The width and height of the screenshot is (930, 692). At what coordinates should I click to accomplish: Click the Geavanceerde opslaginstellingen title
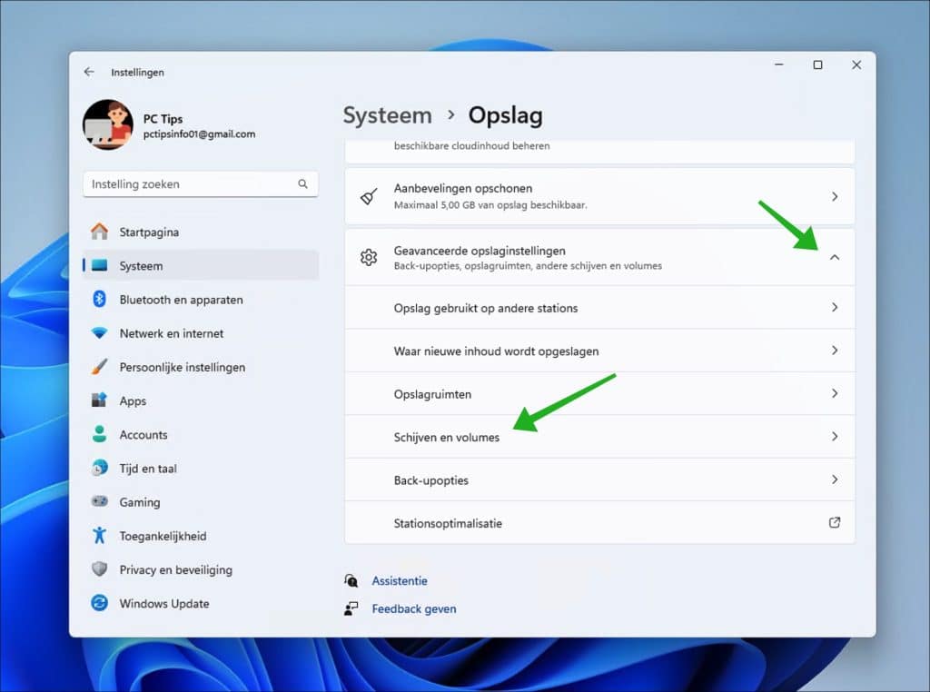[x=480, y=251]
